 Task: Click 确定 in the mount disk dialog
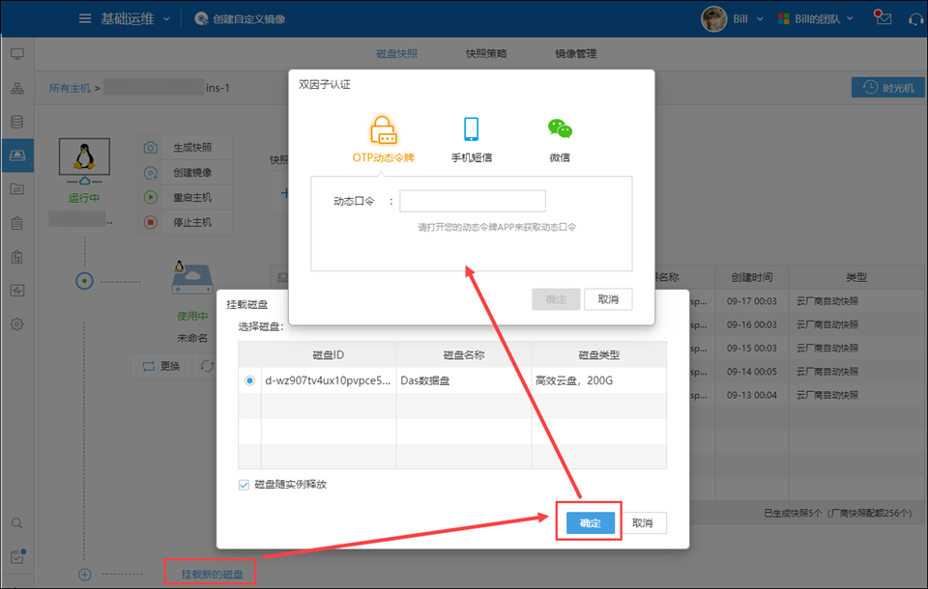[x=590, y=522]
